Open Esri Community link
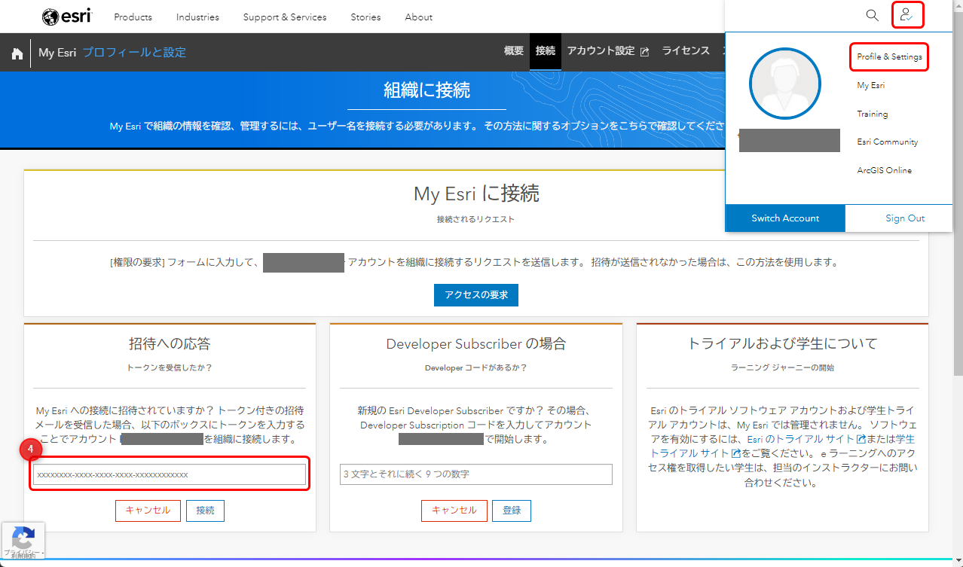 pos(887,142)
